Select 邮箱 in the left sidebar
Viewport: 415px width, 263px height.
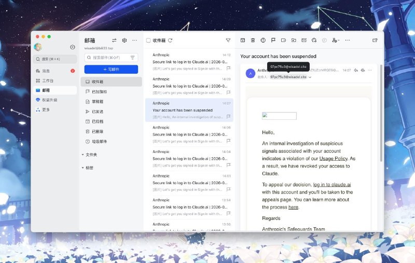(55, 90)
